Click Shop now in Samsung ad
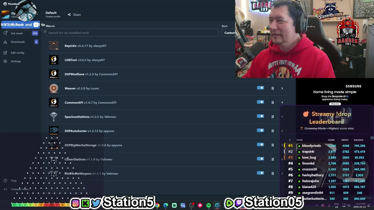Screen dimensions: 374x210 tap(335, 104)
